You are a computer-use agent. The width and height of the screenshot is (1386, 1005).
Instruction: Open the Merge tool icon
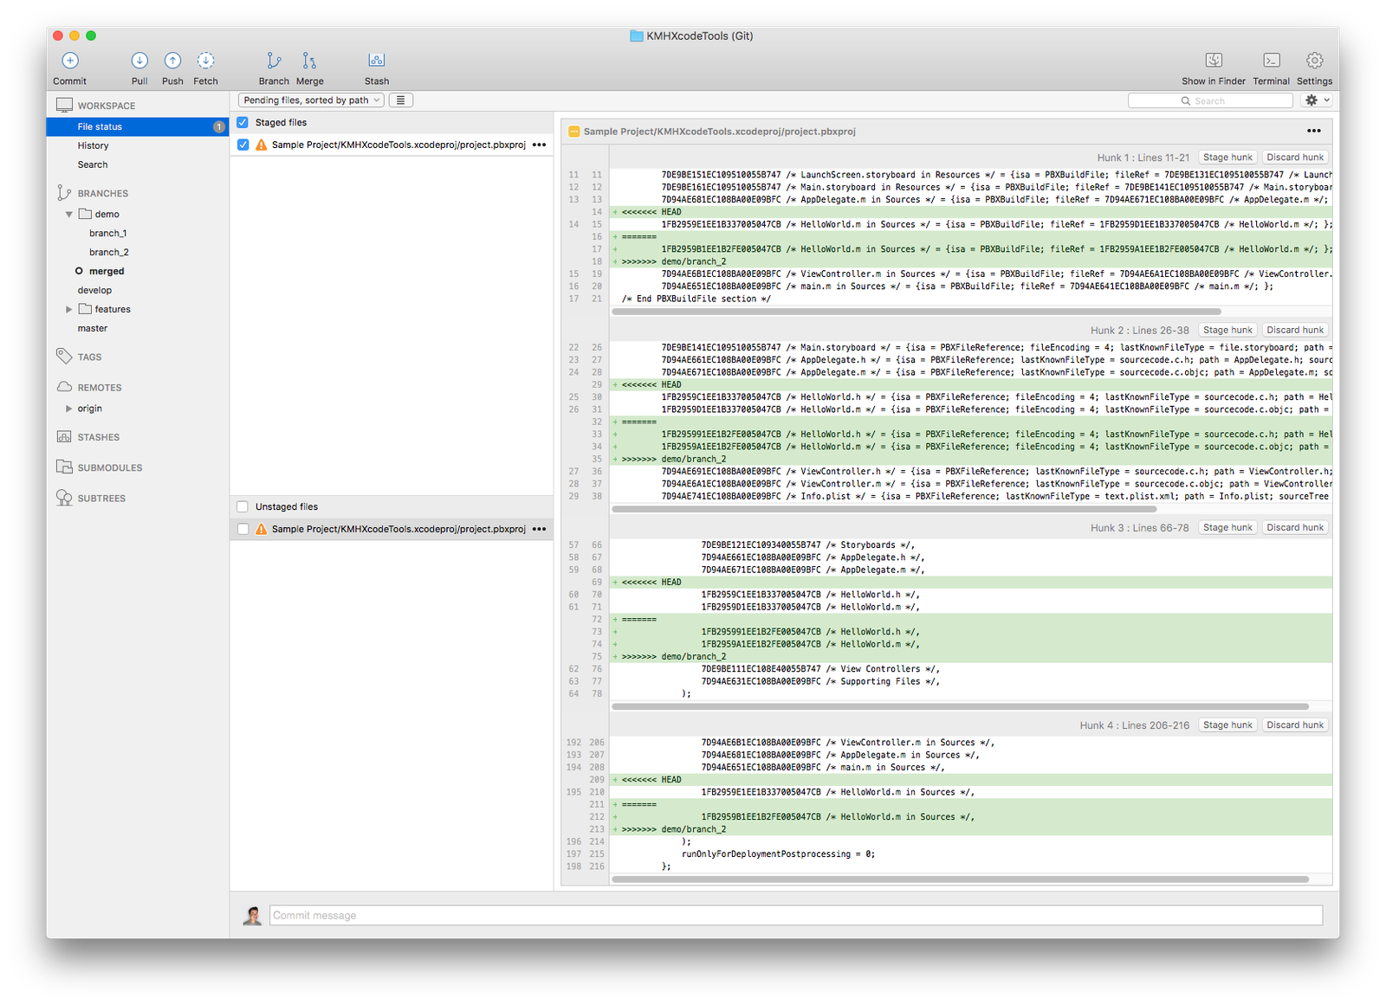tap(309, 61)
